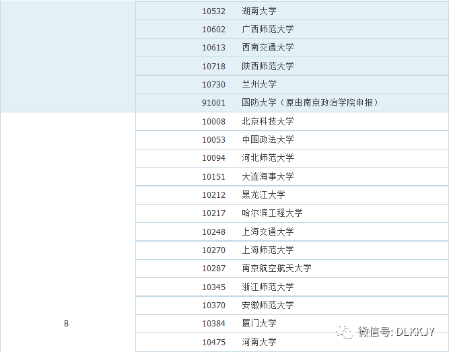Select the code 10602 cell
Screen dimensions: 449x352
click(214, 30)
